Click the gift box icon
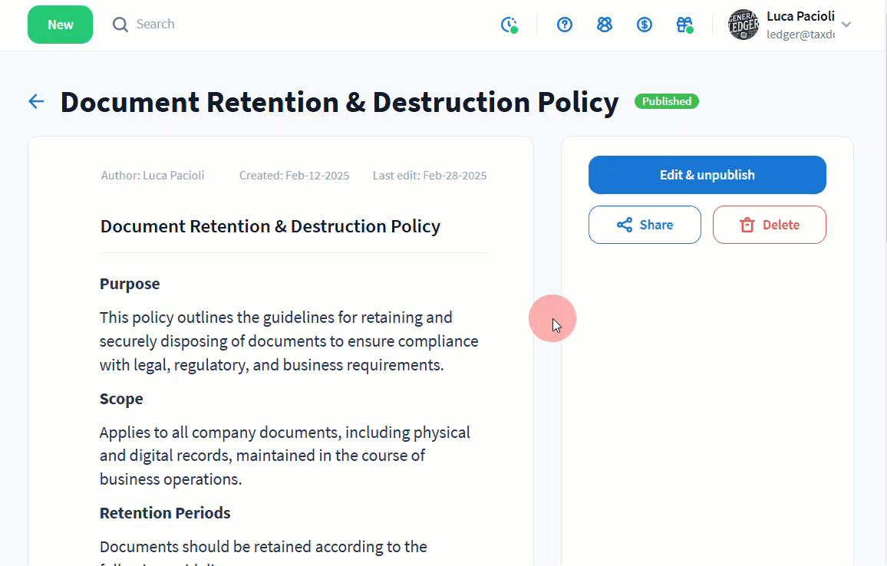Viewport: 887px width, 566px height. tap(684, 25)
